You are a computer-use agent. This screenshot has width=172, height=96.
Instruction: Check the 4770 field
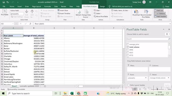tap(128, 55)
